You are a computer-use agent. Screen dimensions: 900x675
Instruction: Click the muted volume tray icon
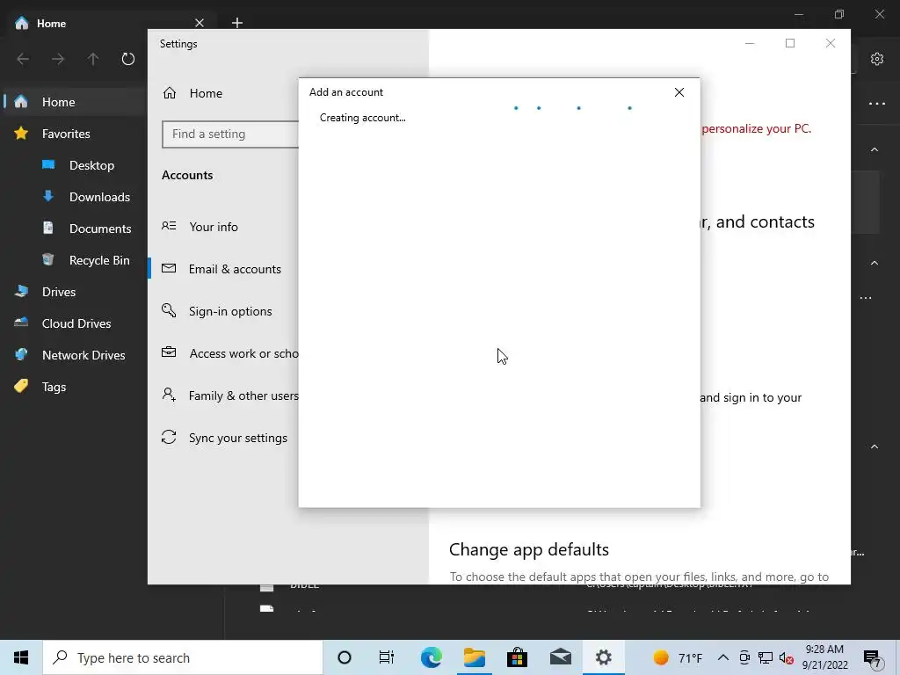click(786, 657)
